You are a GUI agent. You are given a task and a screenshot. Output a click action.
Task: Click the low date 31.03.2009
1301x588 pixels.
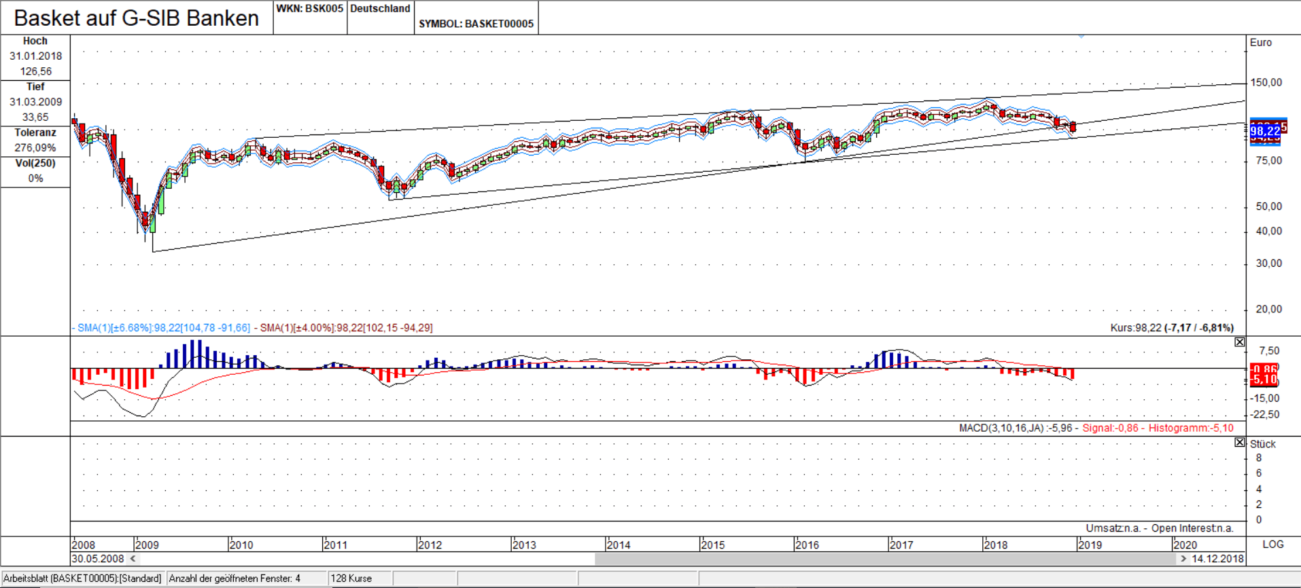click(x=35, y=101)
